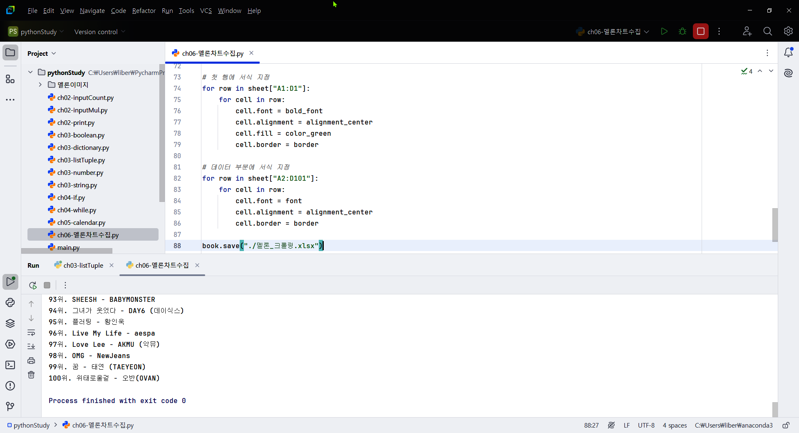Toggle scroll to end in Run console

click(x=31, y=346)
